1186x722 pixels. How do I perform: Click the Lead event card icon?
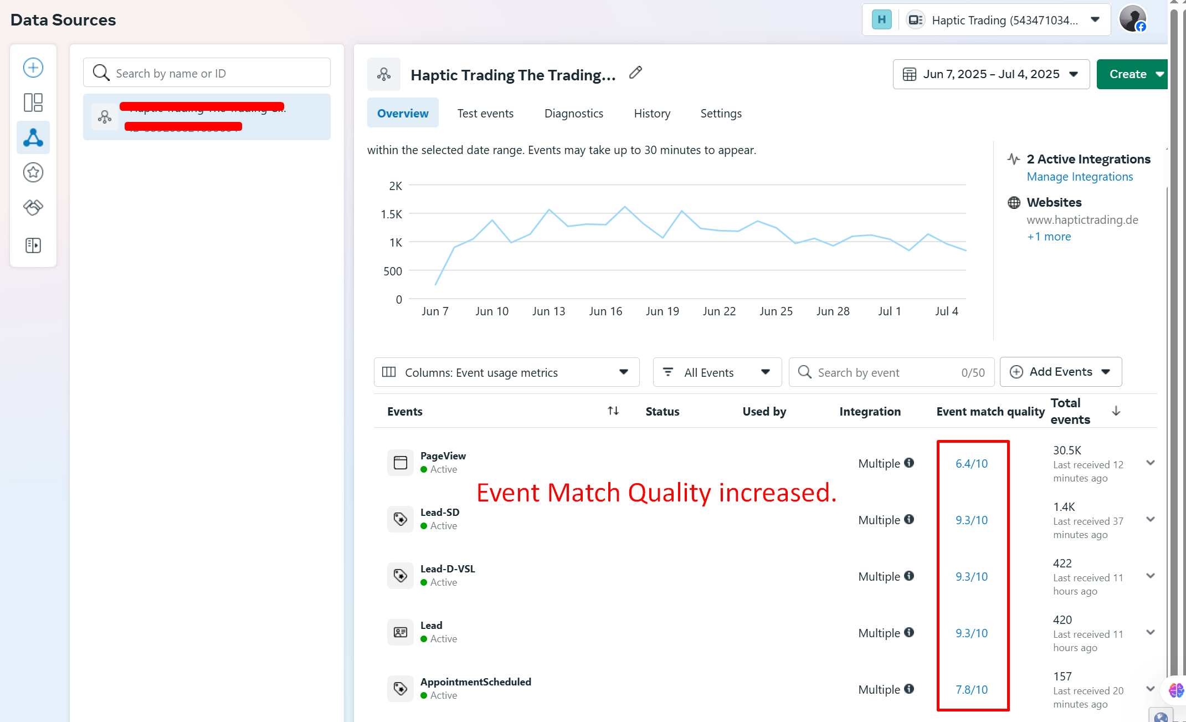[401, 632]
